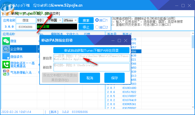The height and width of the screenshot is (115, 195).
Task: Click the 新目录 path input field
Action: [x=92, y=67]
